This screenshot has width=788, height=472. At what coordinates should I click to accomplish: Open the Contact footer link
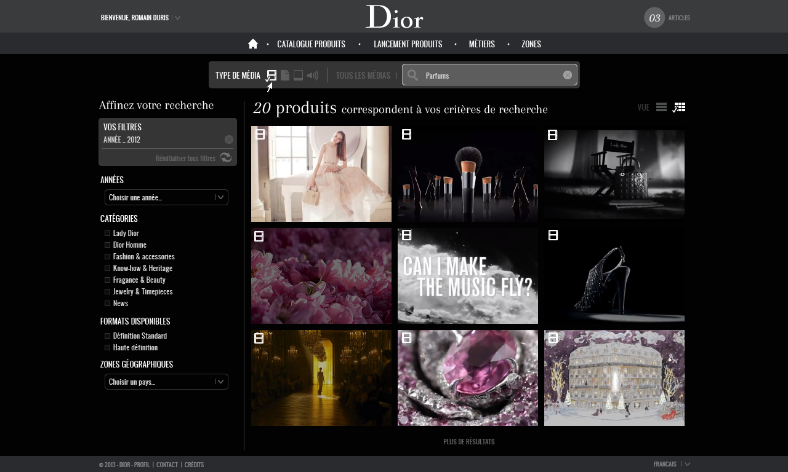(x=167, y=465)
